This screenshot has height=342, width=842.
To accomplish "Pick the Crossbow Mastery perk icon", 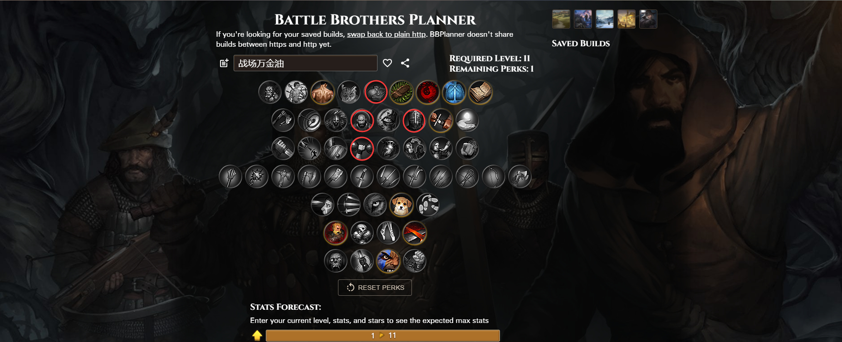I will click(467, 176).
